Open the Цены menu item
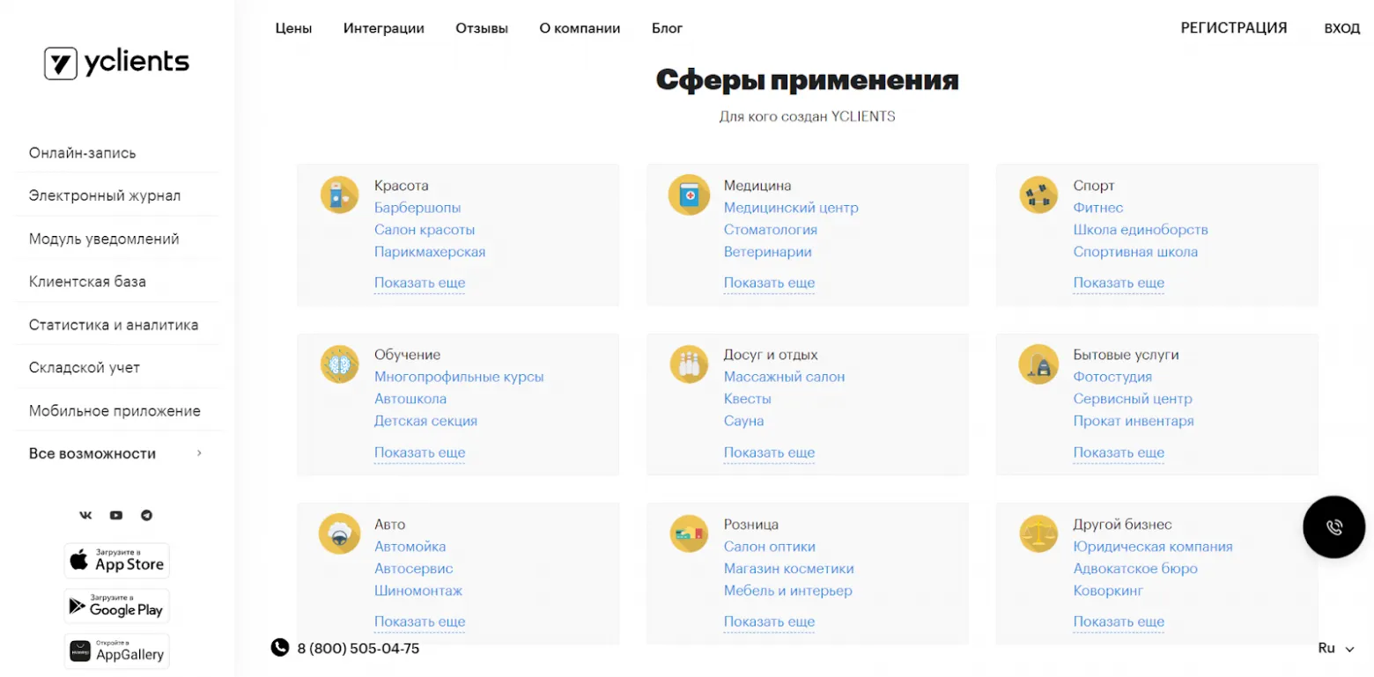Image resolution: width=1374 pixels, height=677 pixels. [x=293, y=28]
